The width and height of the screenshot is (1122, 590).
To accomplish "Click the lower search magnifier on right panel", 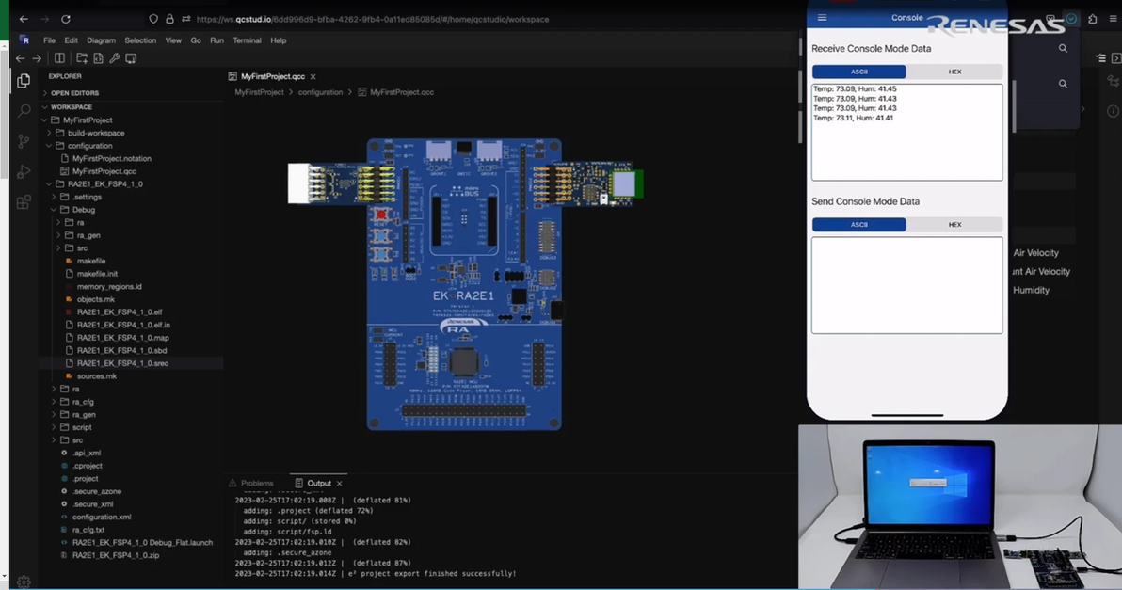I will pos(1063,84).
